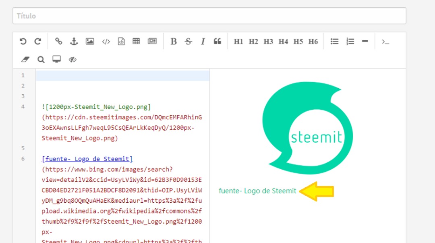Apply H3 heading
The height and width of the screenshot is (243, 435).
268,42
